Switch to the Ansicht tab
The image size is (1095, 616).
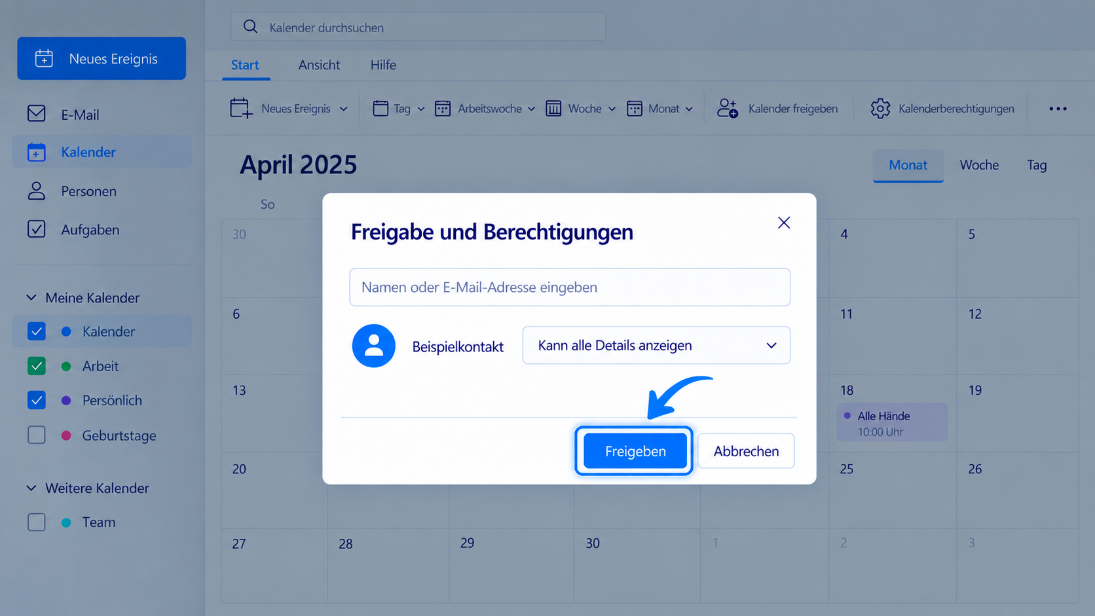319,65
